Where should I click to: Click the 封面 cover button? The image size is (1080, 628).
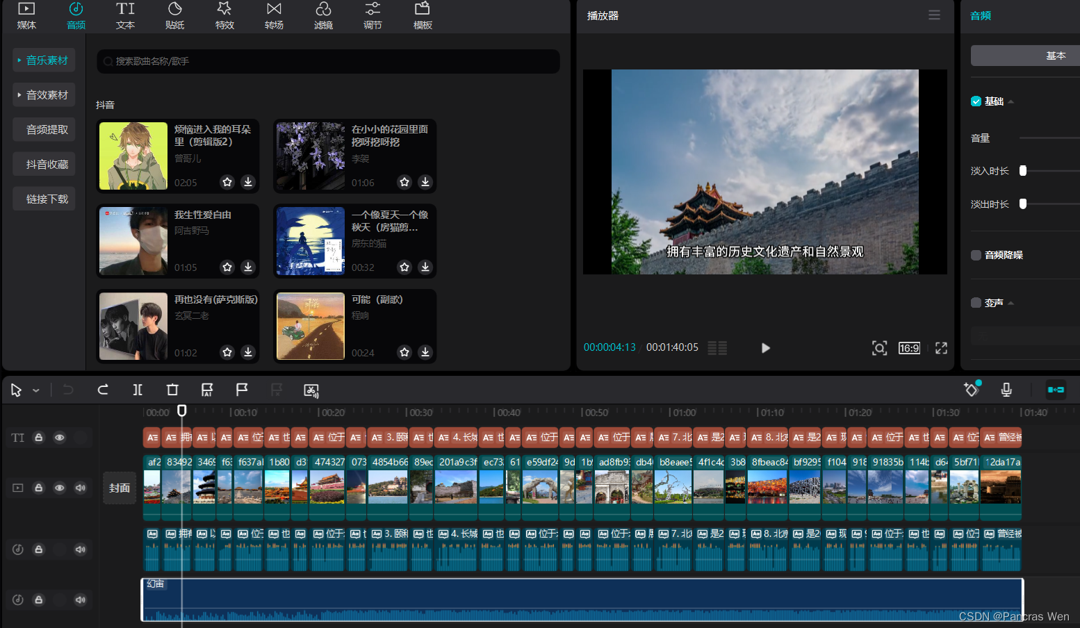click(x=120, y=488)
